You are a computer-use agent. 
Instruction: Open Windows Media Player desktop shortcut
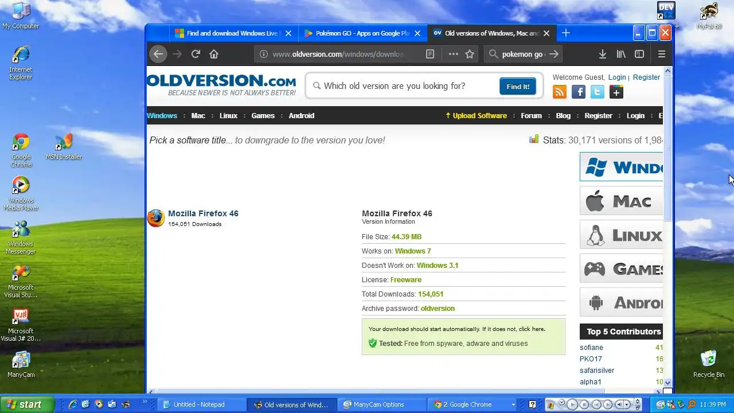point(21,194)
